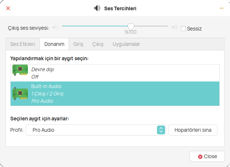Open the Giriş tab
230x167 pixels.
pyautogui.click(x=78, y=44)
